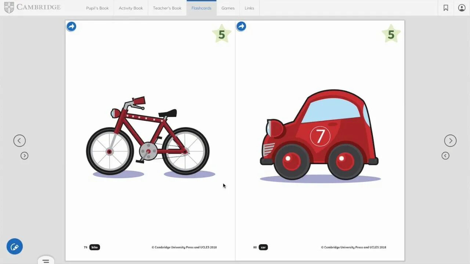The image size is (470, 264).
Task: Click the red car flashcard image
Action: click(319, 136)
